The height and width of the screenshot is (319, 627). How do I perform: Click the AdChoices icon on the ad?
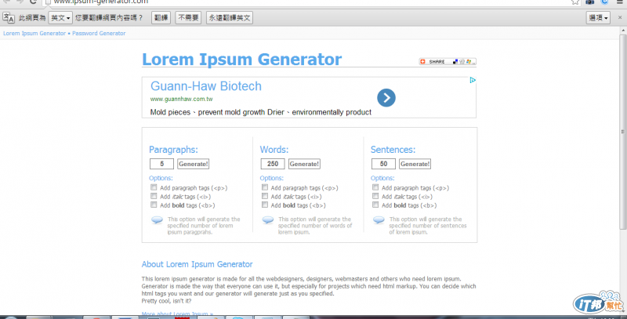click(x=473, y=81)
